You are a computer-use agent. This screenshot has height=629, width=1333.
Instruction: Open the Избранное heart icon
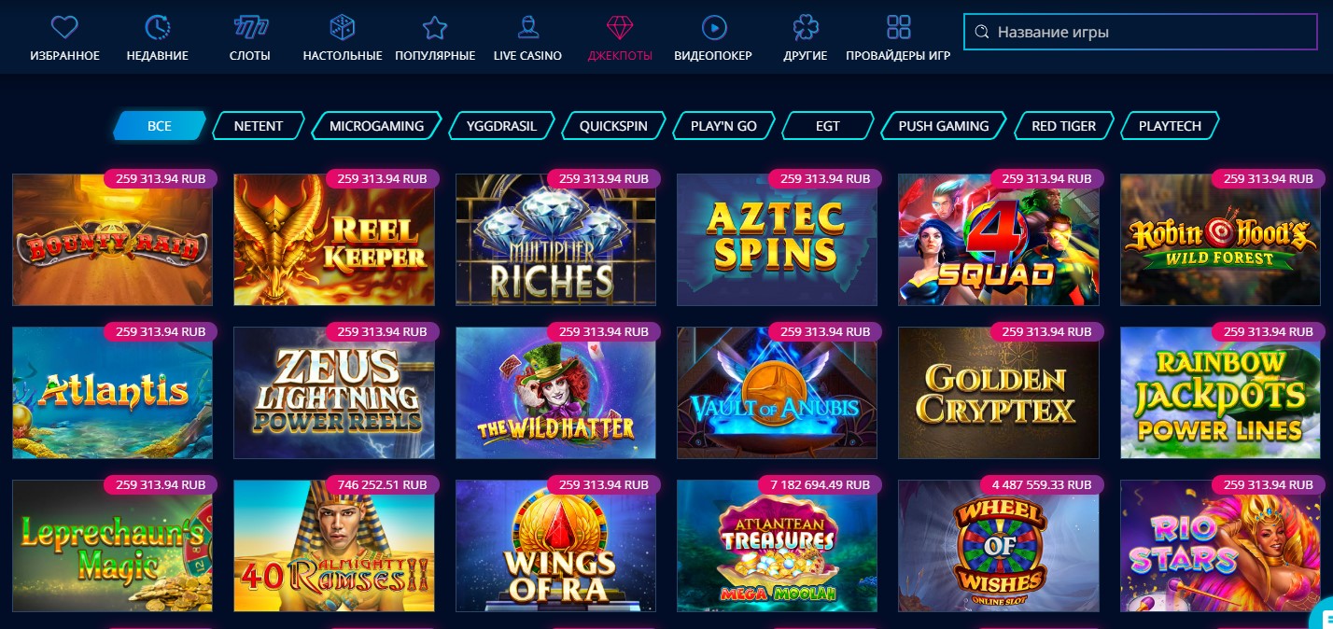coord(64,26)
